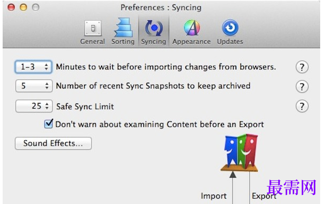Click the Import label under the diagram

tap(214, 196)
